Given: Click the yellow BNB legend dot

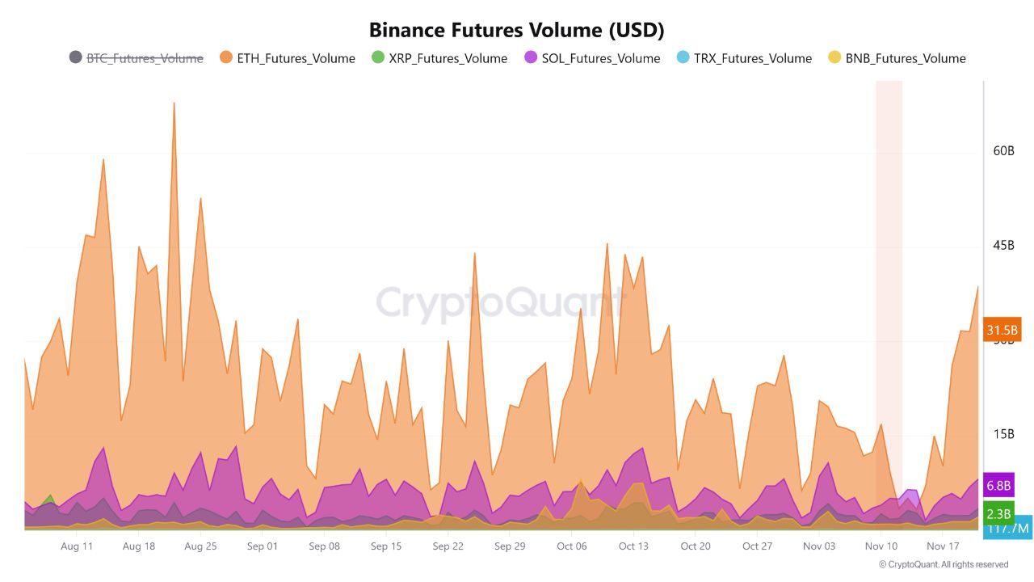Looking at the screenshot, I should (x=834, y=57).
